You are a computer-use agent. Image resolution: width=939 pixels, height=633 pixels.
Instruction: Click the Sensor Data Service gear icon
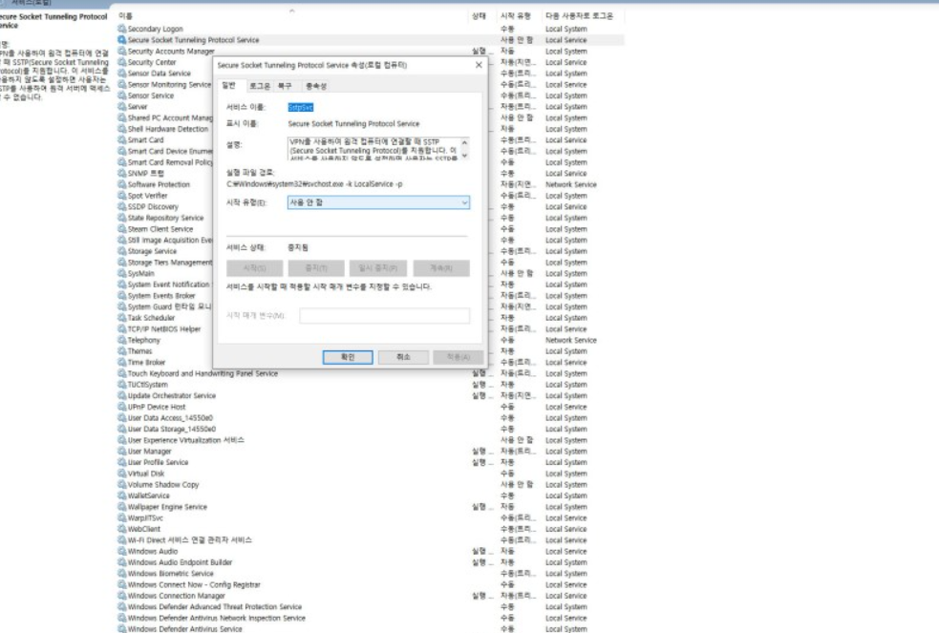pyautogui.click(x=122, y=73)
